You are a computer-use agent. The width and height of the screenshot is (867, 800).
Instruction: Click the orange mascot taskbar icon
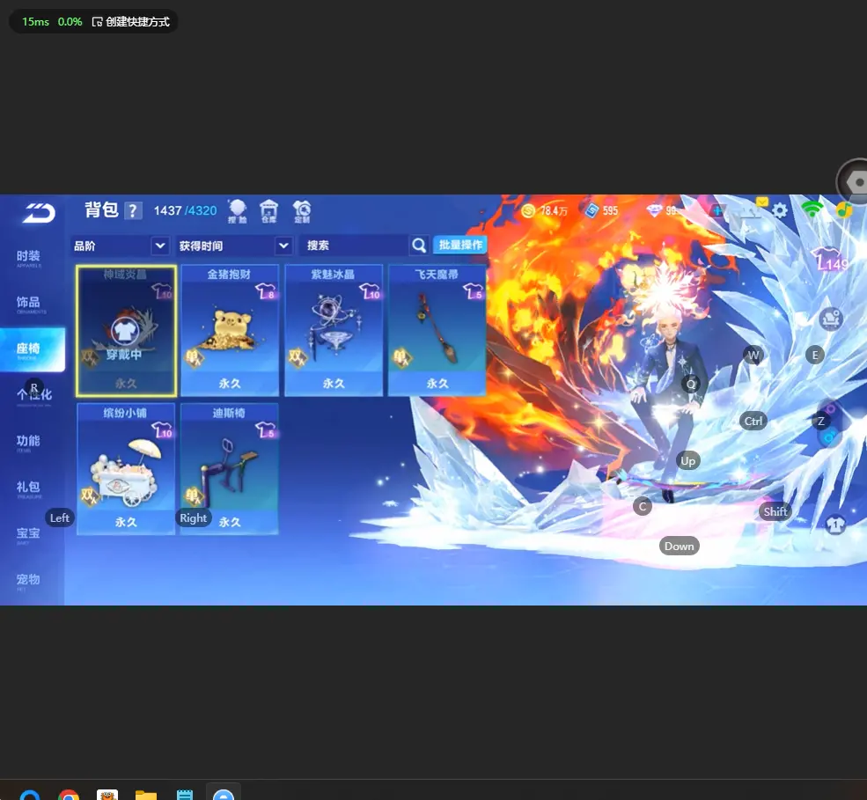pos(107,795)
